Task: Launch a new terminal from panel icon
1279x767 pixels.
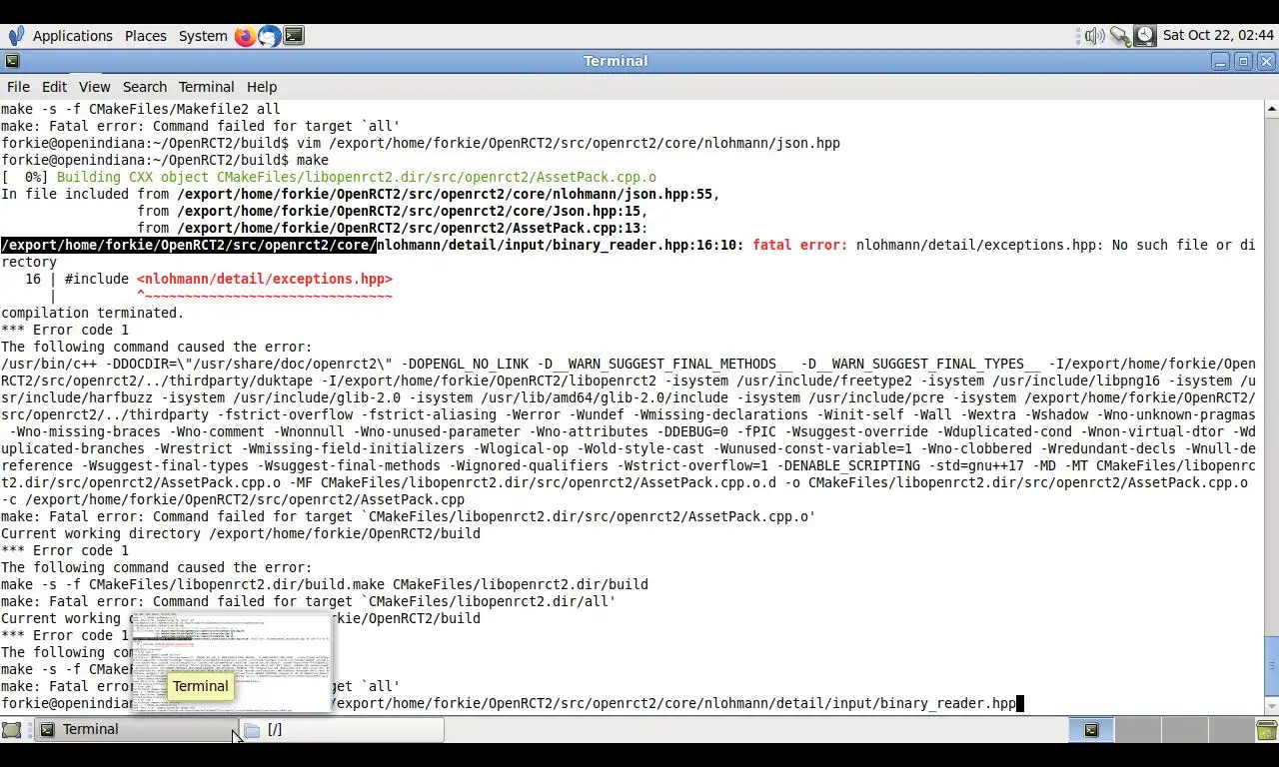Action: click(x=293, y=36)
